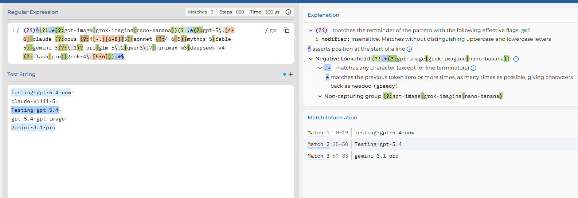This screenshot has width=578, height=198.
Task: Click the 'gemini-3.1-pro' test string line
Action: tap(33, 128)
